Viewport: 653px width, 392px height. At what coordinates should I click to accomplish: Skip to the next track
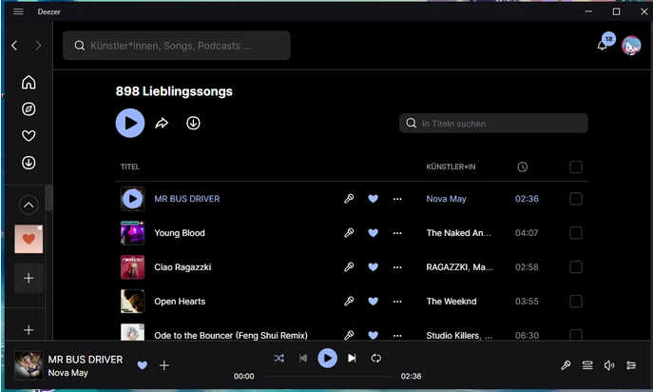pyautogui.click(x=352, y=358)
